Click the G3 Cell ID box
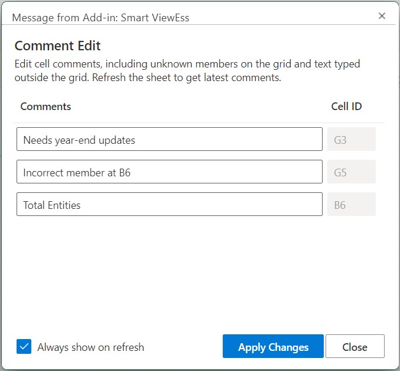 (x=352, y=140)
